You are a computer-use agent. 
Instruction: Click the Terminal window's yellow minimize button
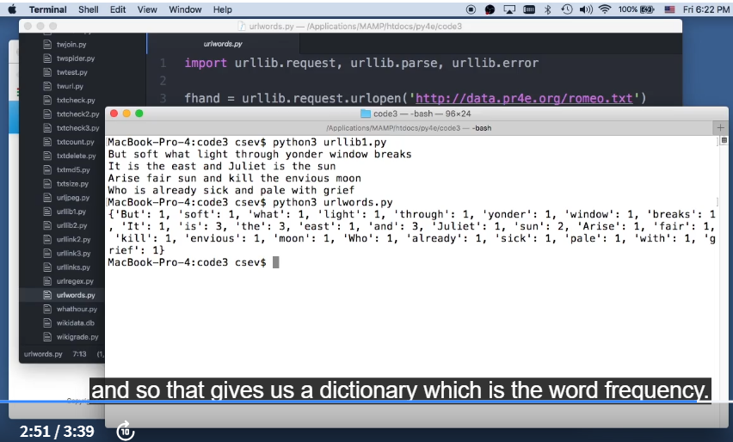(x=126, y=114)
